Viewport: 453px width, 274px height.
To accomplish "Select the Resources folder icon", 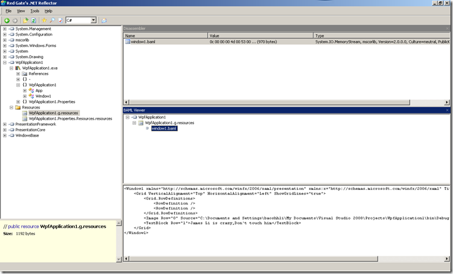I will [18, 108].
